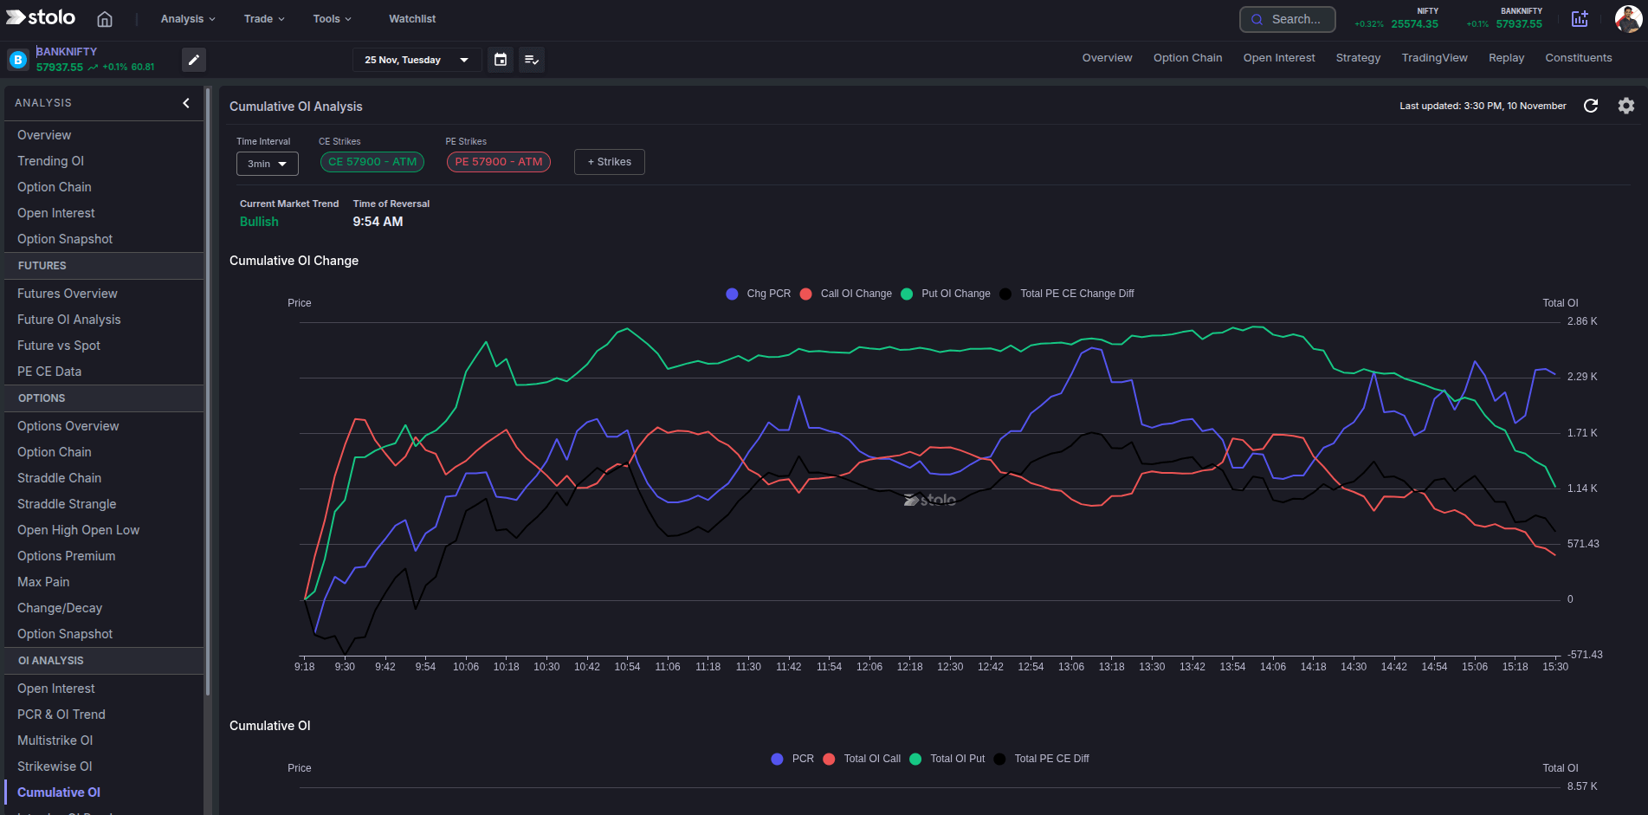Open the calendar date picker icon
This screenshot has height=815, width=1648.
(x=500, y=59)
